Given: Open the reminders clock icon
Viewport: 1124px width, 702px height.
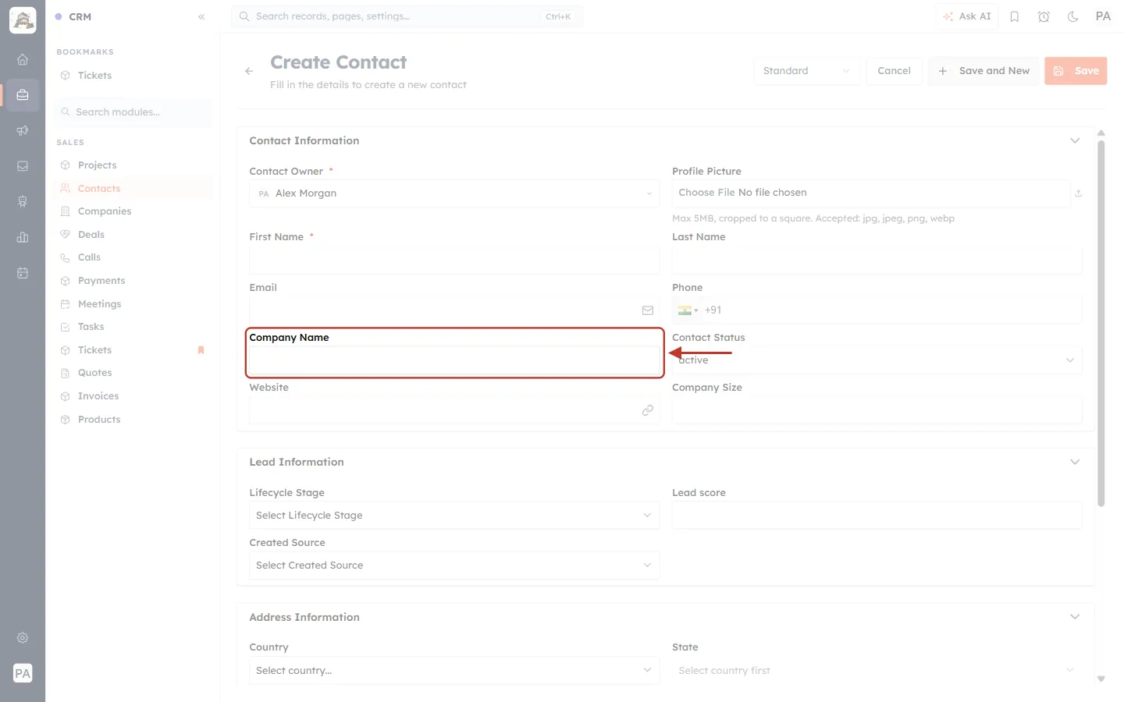Looking at the screenshot, I should pyautogui.click(x=1044, y=16).
